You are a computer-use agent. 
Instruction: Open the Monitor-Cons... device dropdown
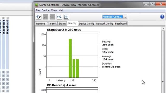pos(114,17)
